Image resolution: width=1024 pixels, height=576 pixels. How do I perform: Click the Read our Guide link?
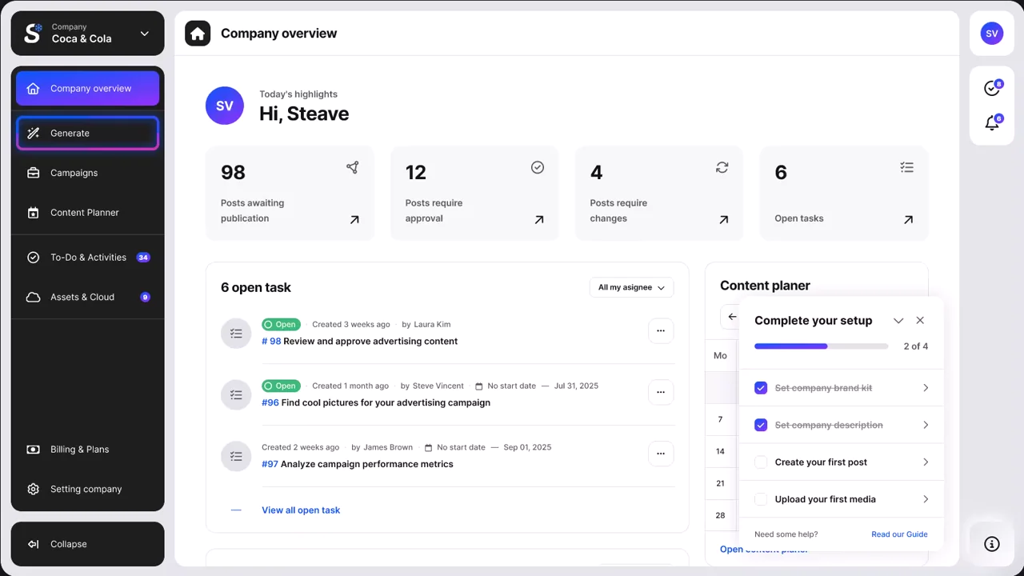[899, 534]
